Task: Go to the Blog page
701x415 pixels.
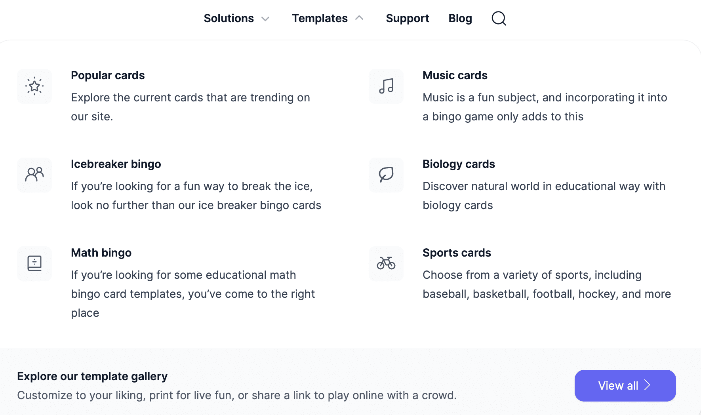Action: click(460, 18)
